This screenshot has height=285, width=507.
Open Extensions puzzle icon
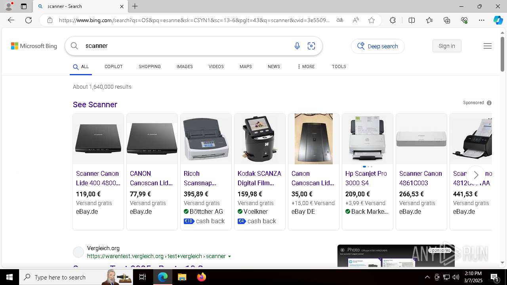pyautogui.click(x=393, y=20)
